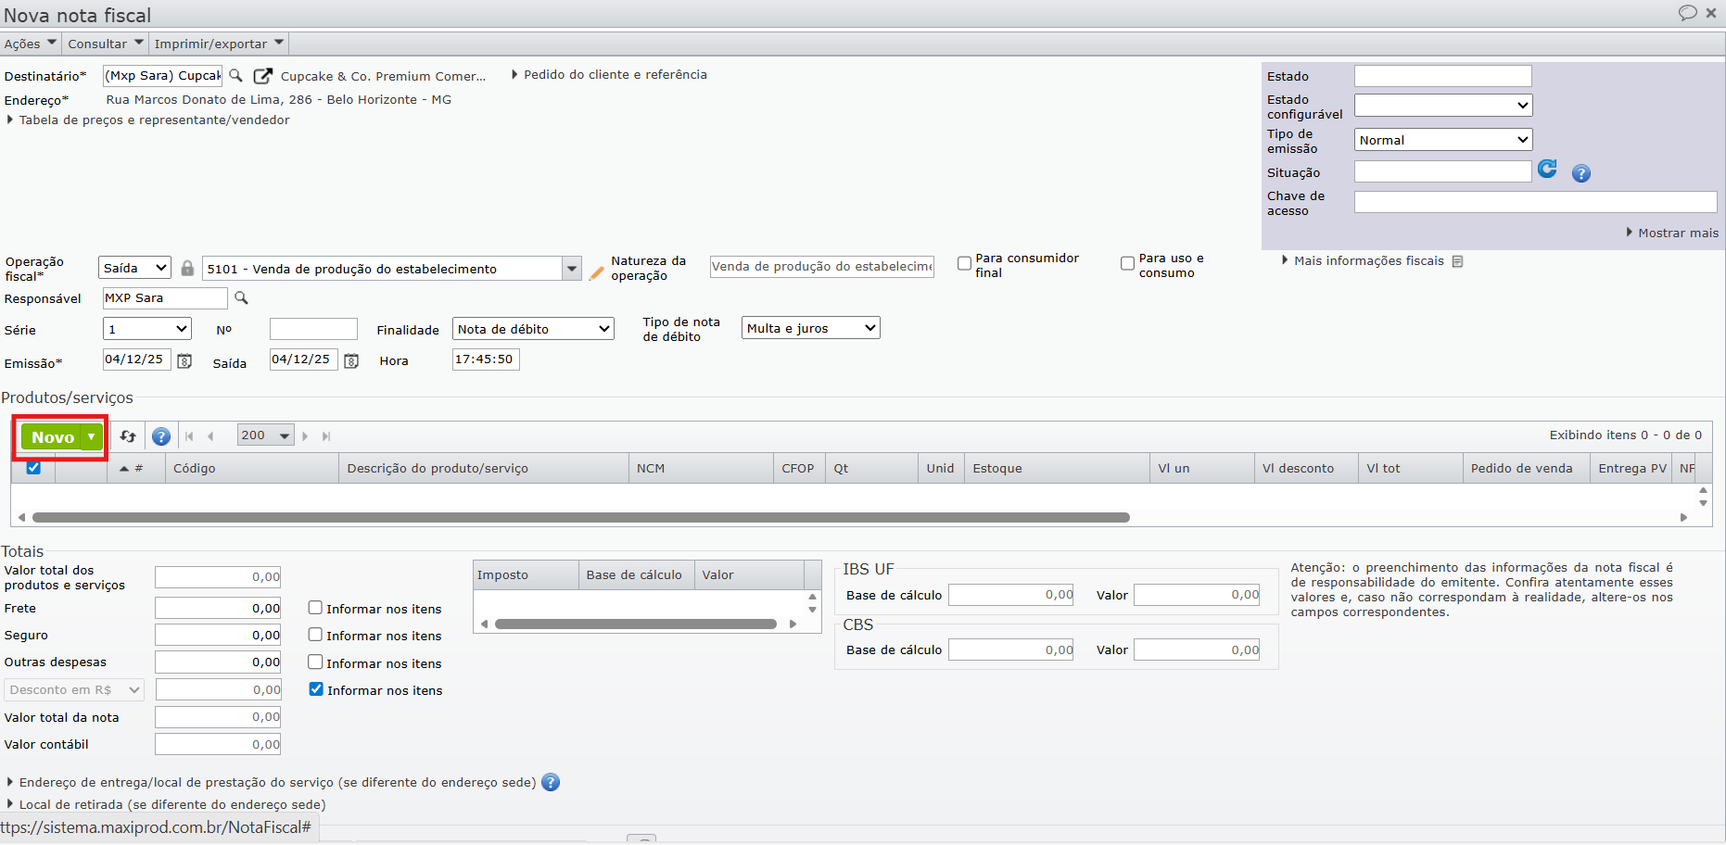Sort by Descrição do produto/serviço column header

point(484,469)
